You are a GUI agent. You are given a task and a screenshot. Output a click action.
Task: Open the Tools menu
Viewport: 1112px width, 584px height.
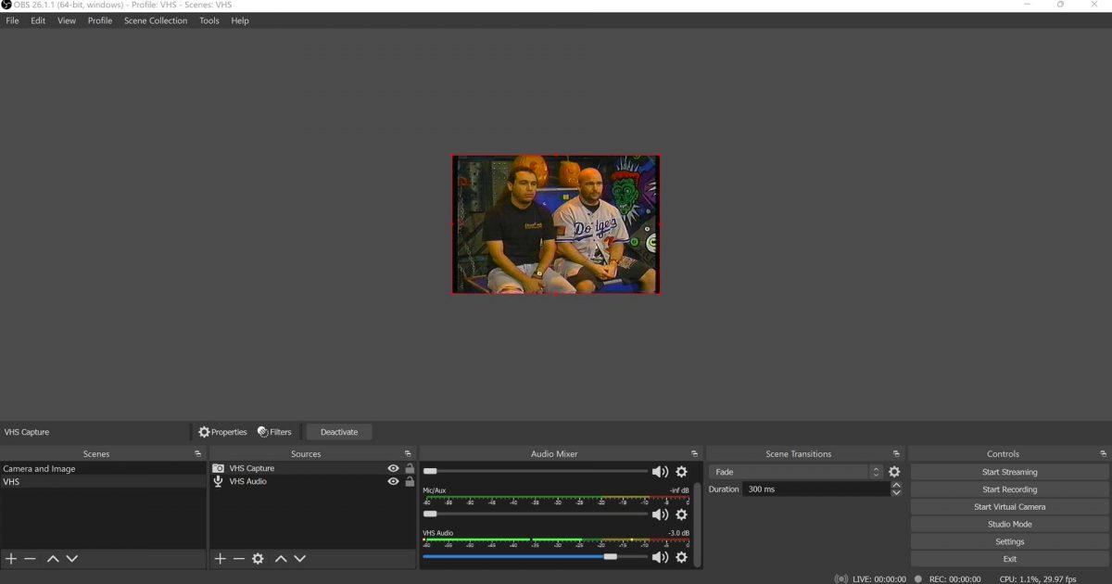pos(209,20)
